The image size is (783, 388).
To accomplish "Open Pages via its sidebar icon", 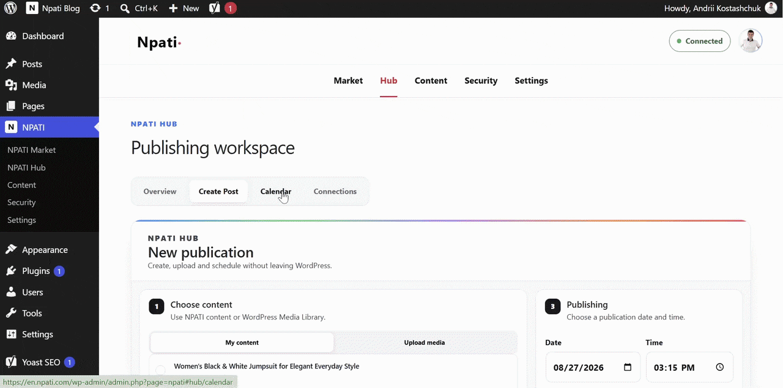I will tap(11, 106).
